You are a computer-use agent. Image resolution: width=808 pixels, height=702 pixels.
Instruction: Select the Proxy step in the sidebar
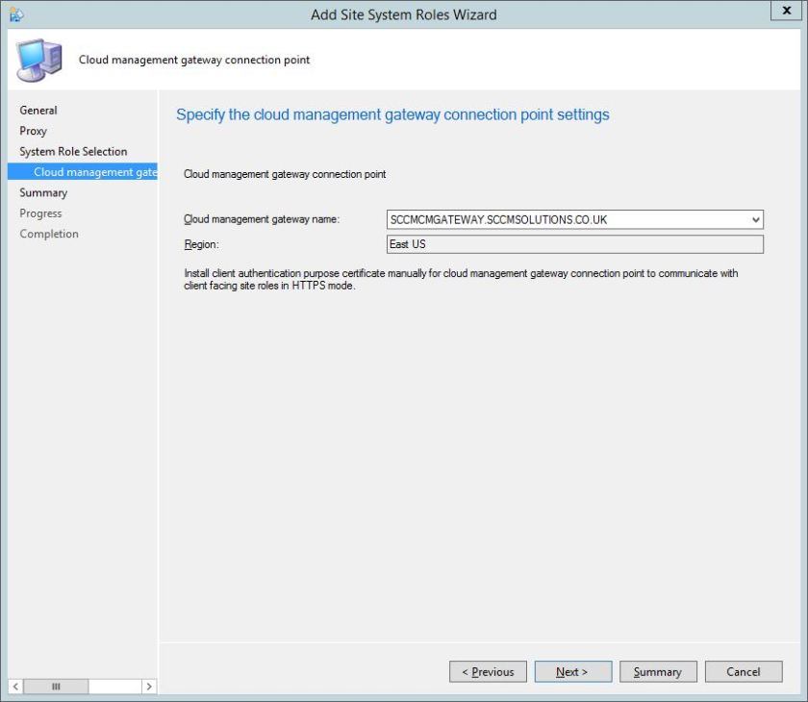pos(33,131)
